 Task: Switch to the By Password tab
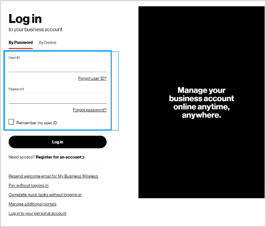pos(20,43)
